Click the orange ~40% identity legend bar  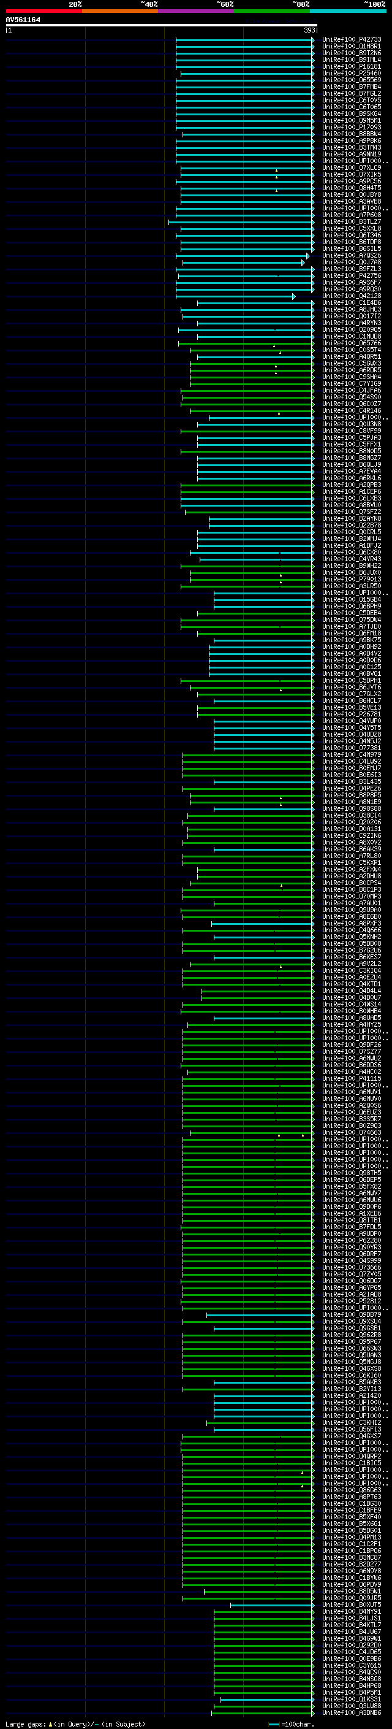point(120,11)
